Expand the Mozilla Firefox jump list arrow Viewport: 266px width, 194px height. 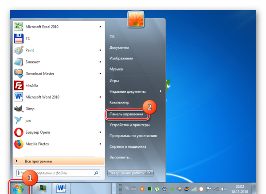pyautogui.click(x=100, y=144)
